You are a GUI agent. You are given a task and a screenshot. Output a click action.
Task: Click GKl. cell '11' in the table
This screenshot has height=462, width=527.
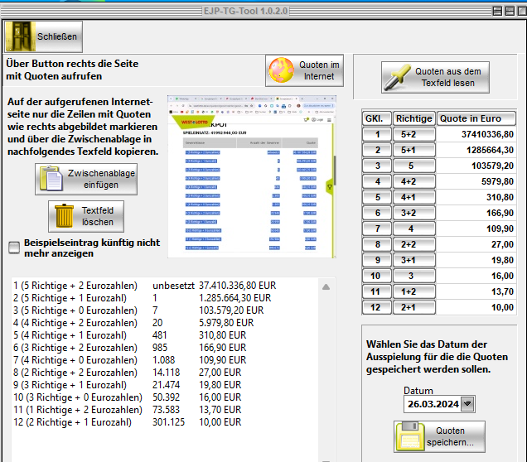coord(377,291)
